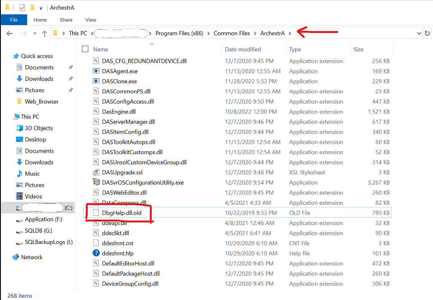
Task: Click the Music note icon in sidebar
Action: [20, 173]
